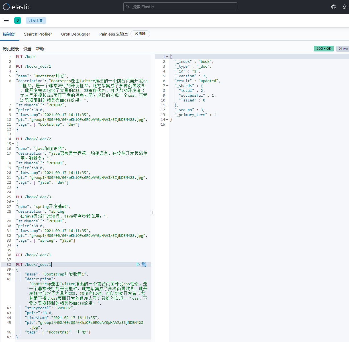349x342 pixels.
Task: Open 历史记录 history panel
Action: pos(11,49)
